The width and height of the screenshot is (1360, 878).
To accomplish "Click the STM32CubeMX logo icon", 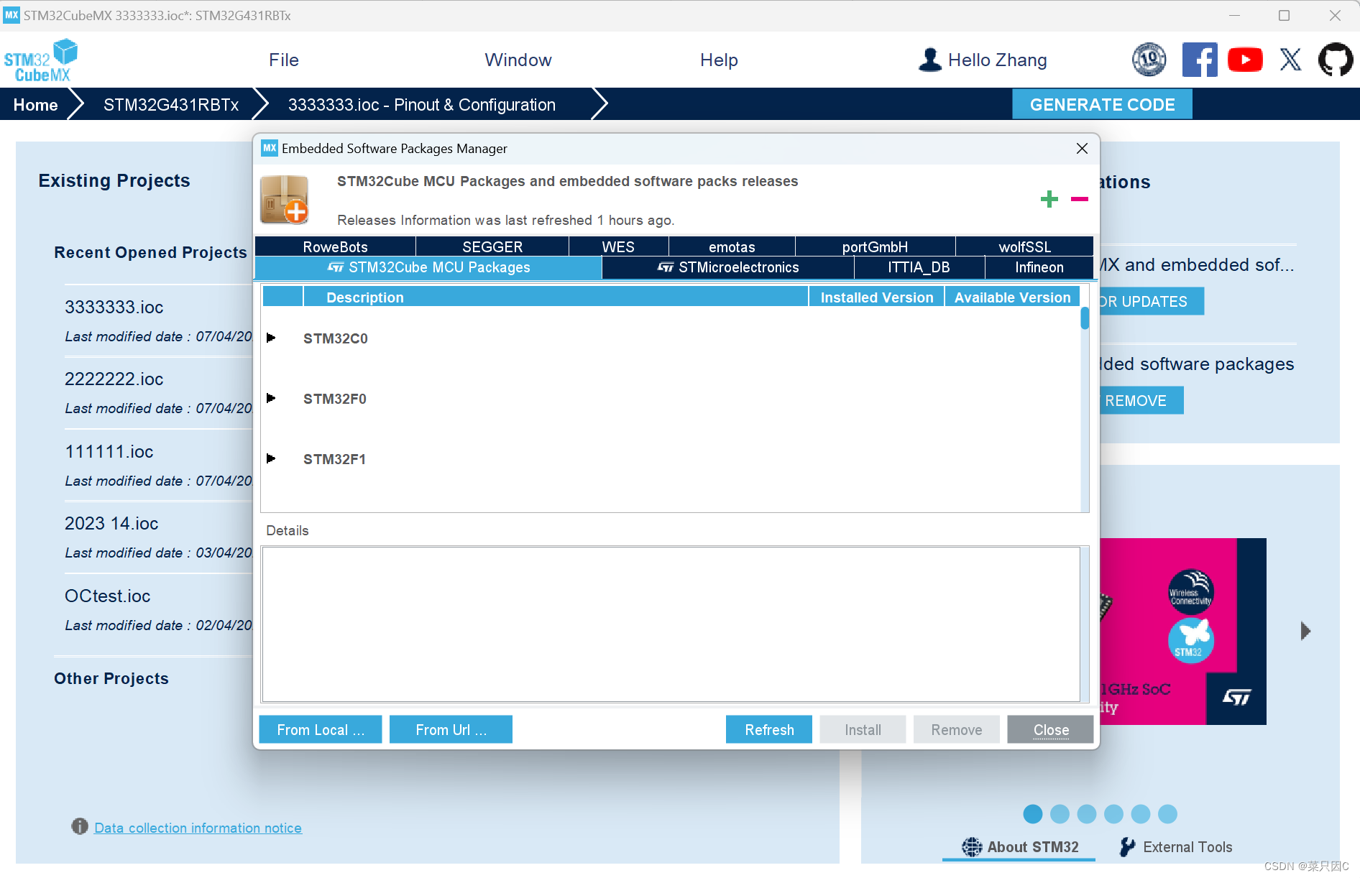I will 41,60.
